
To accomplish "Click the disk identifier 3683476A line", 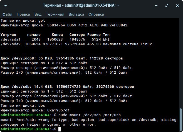I will tap(64, 25).
